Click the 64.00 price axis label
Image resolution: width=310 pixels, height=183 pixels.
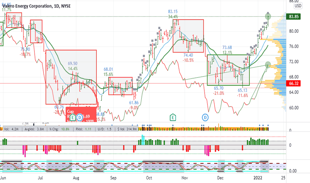coord(294,92)
